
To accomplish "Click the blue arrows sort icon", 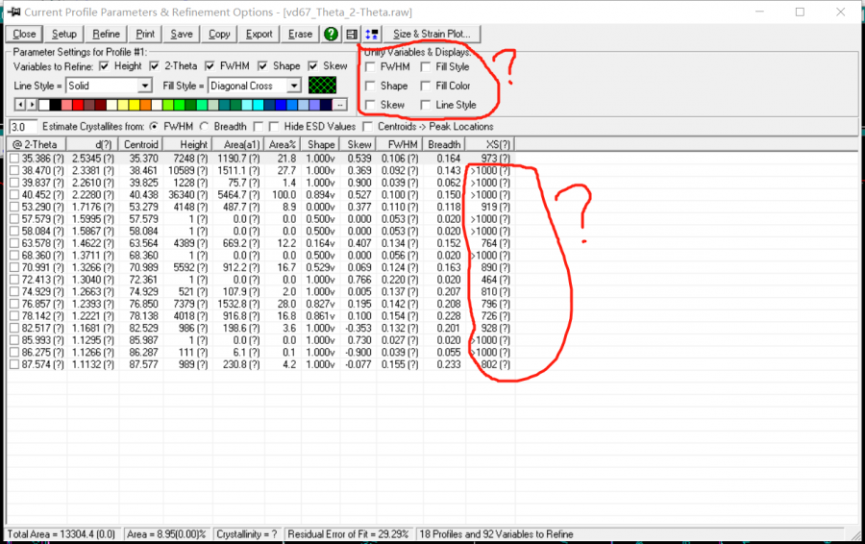I will (x=372, y=34).
